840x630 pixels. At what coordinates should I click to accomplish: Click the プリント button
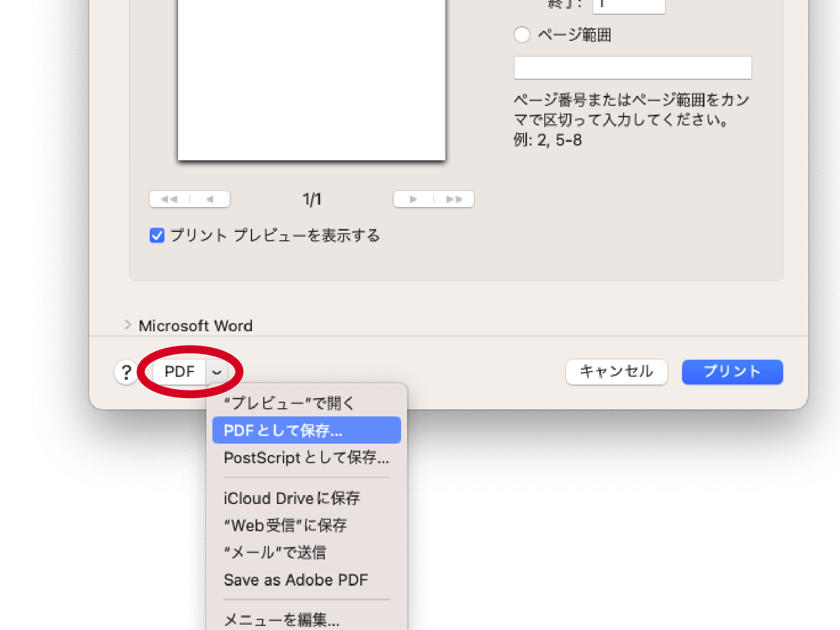click(732, 371)
